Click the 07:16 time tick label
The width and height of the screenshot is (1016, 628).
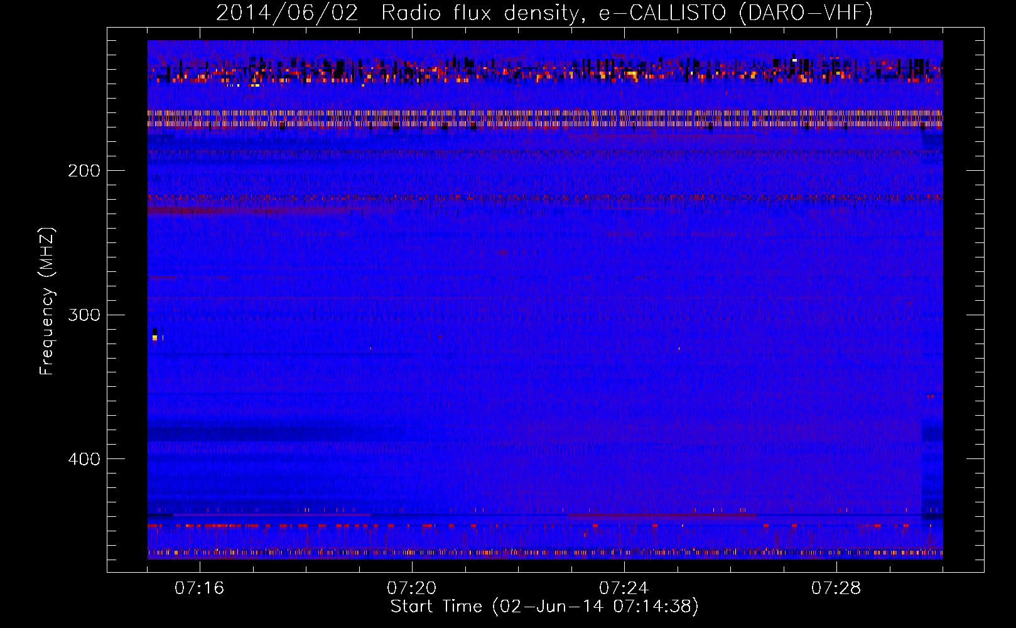(200, 588)
